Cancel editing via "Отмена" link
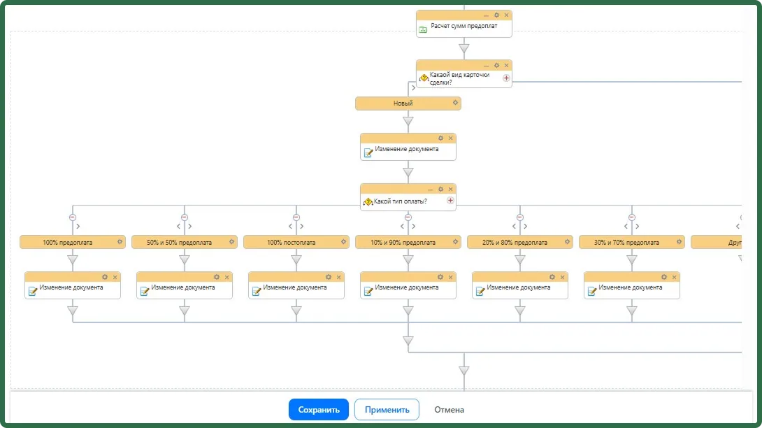762x428 pixels. pyautogui.click(x=449, y=410)
